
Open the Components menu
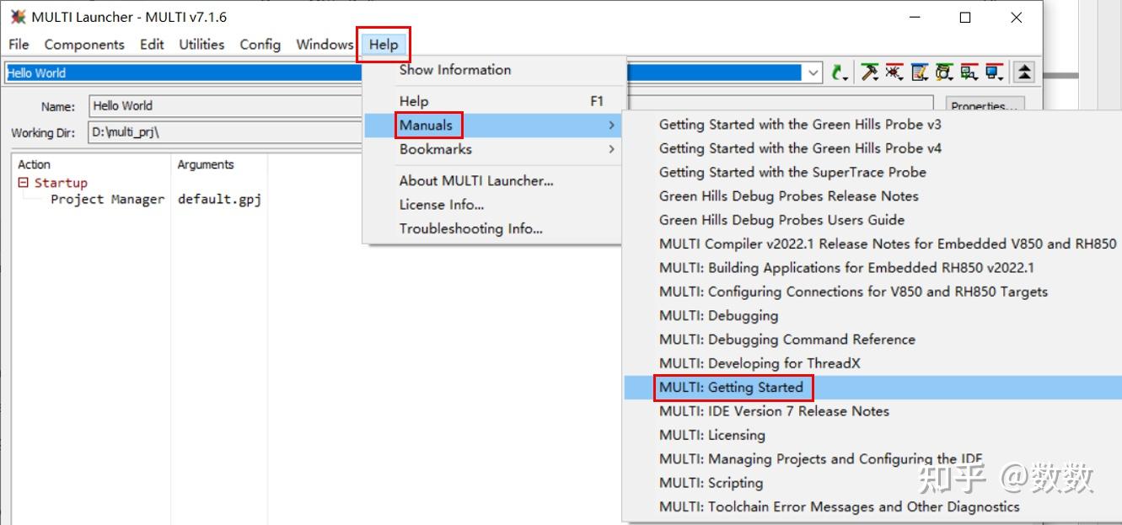(x=84, y=45)
